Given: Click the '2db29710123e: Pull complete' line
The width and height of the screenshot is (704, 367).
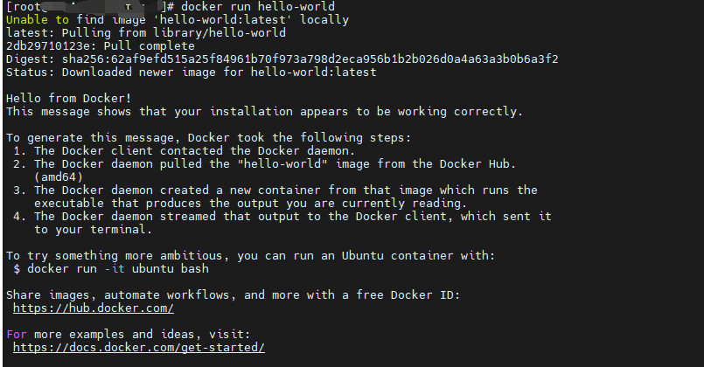Looking at the screenshot, I should 101,46.
